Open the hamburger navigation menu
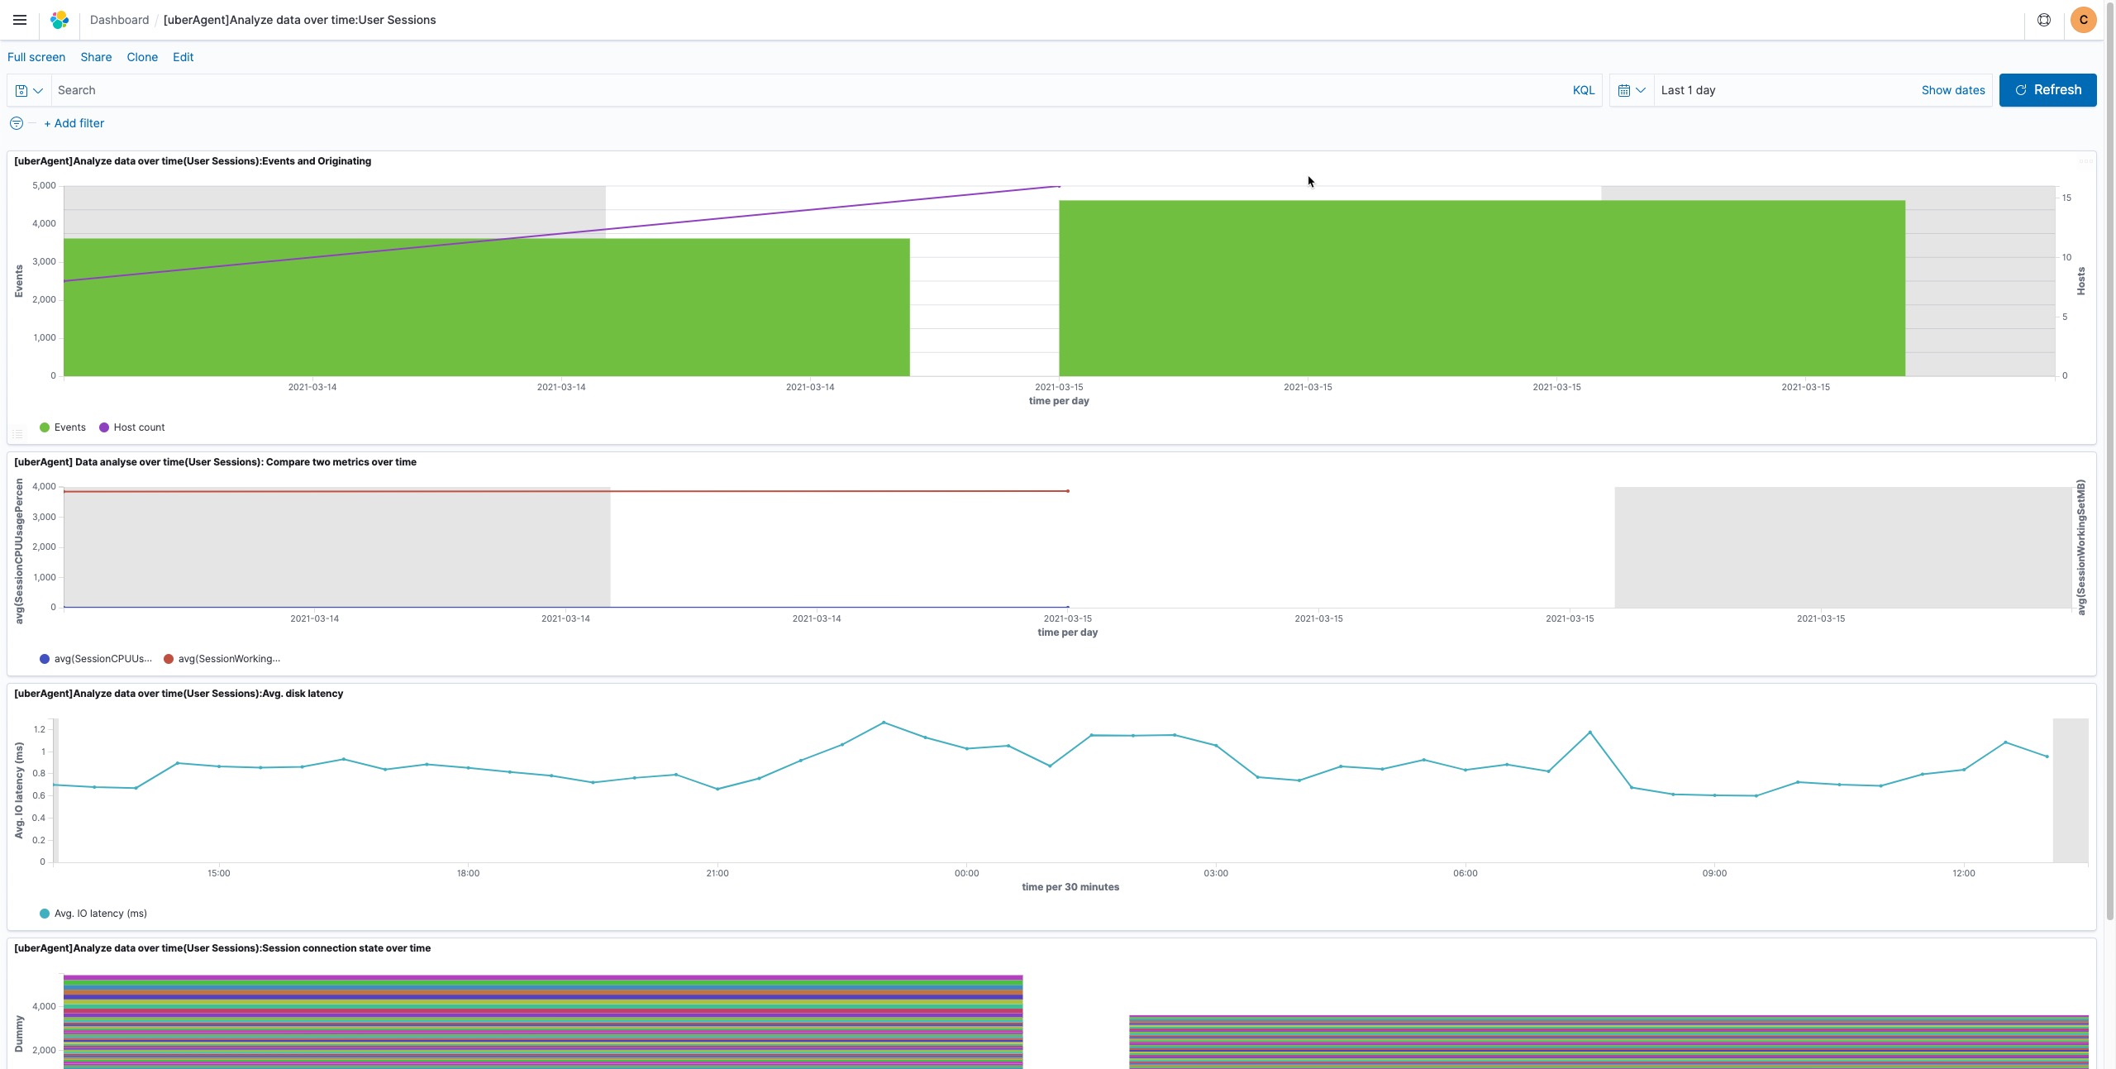Screen dimensions: 2116x1069 (20, 20)
